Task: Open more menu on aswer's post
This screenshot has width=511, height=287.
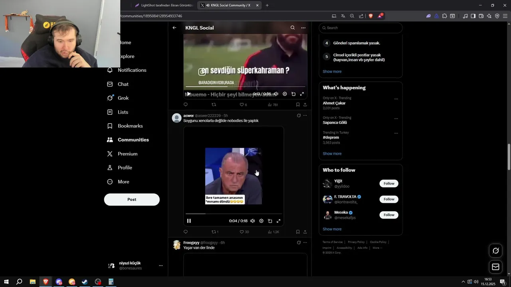Action: coord(305,116)
